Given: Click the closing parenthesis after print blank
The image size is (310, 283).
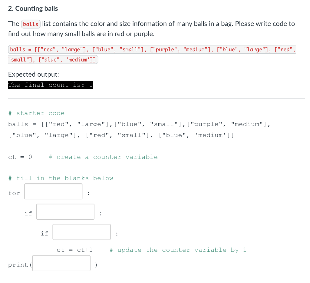Looking at the screenshot, I should tap(96, 265).
